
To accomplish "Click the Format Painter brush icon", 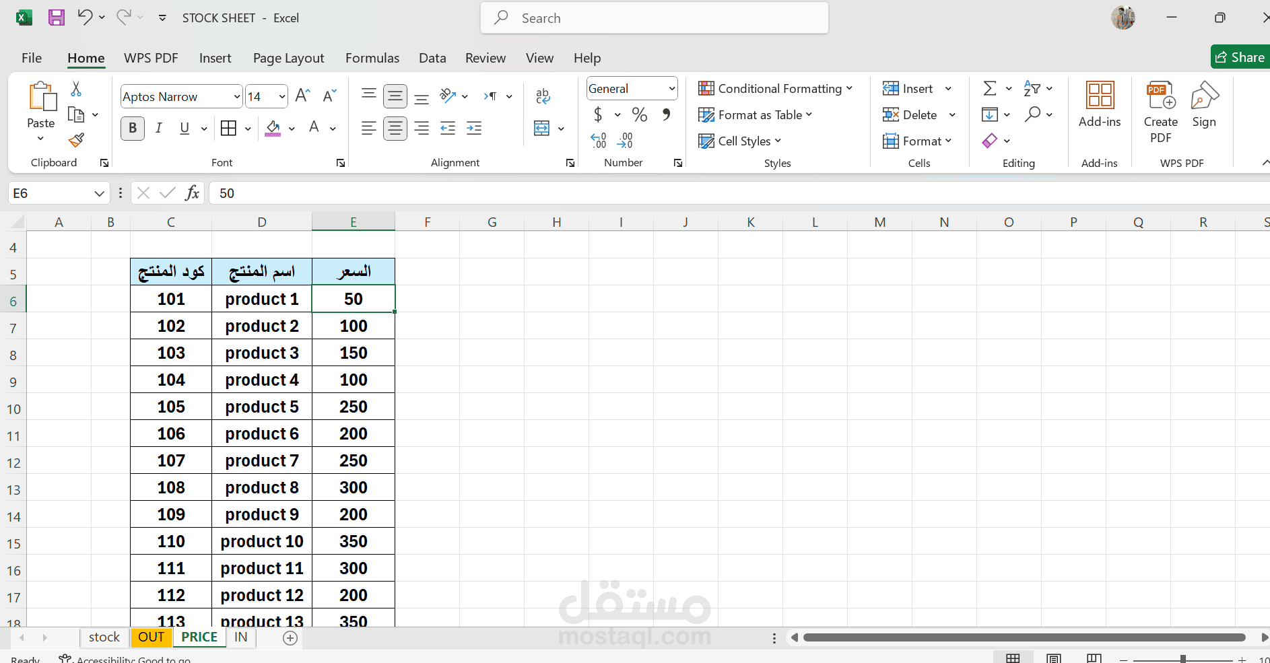I will tap(76, 140).
